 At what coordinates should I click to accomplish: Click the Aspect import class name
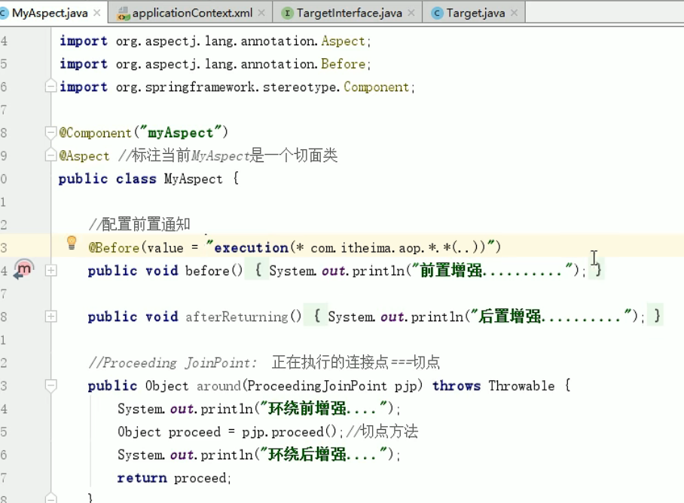click(x=343, y=41)
